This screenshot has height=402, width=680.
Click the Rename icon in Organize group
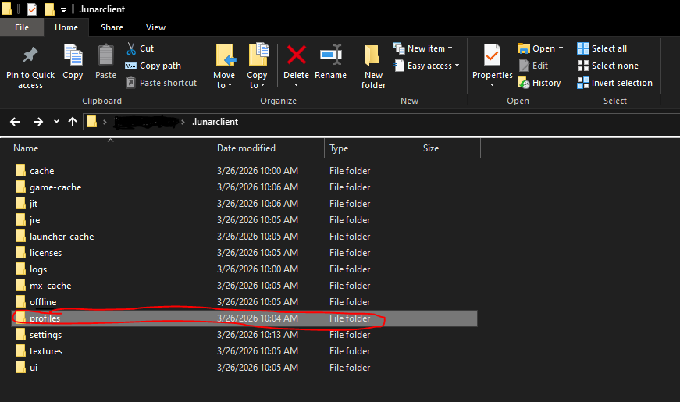(330, 56)
